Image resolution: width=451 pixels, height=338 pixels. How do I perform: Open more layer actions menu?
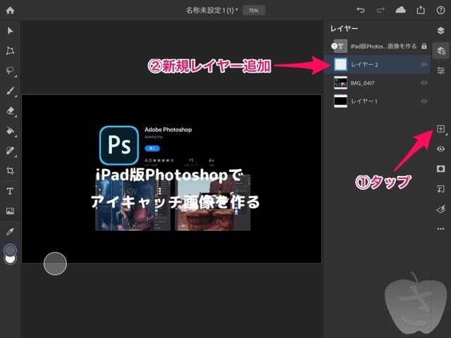click(x=440, y=229)
